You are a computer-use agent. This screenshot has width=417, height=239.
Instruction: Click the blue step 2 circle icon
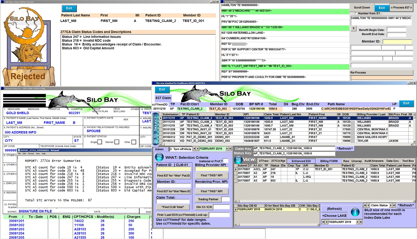(159, 157)
